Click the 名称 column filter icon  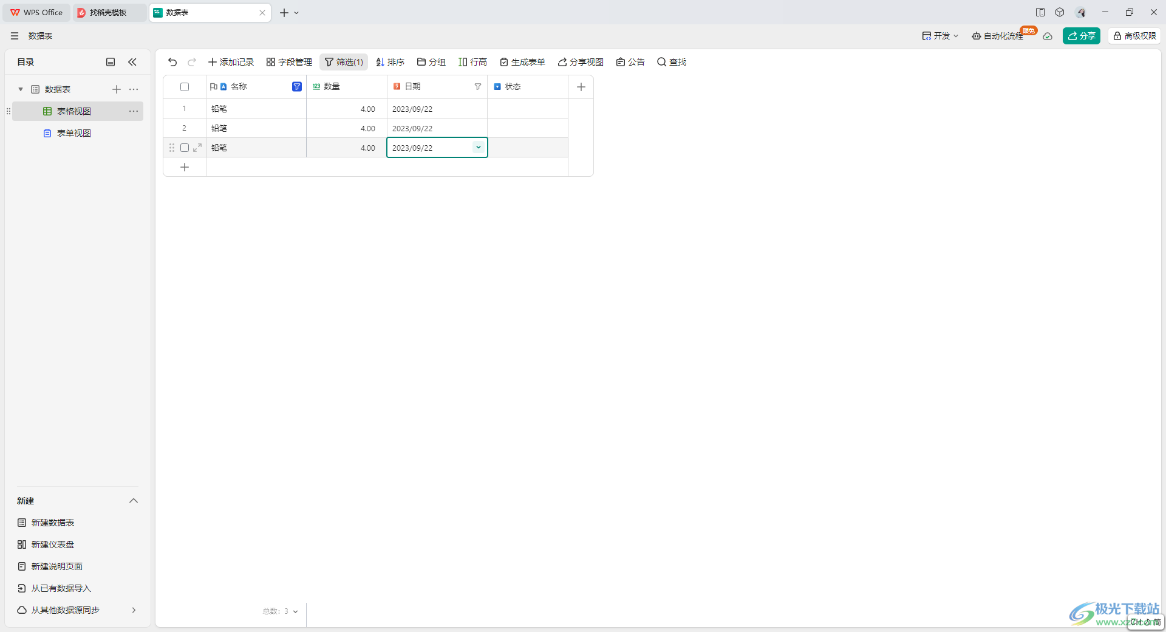[x=297, y=87]
